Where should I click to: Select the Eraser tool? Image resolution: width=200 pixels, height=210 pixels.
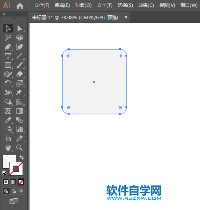click(x=20, y=74)
